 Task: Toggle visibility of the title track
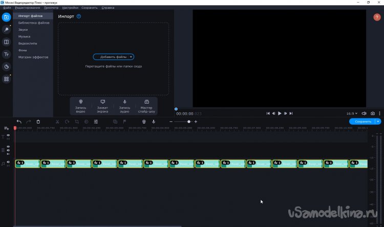point(8,135)
